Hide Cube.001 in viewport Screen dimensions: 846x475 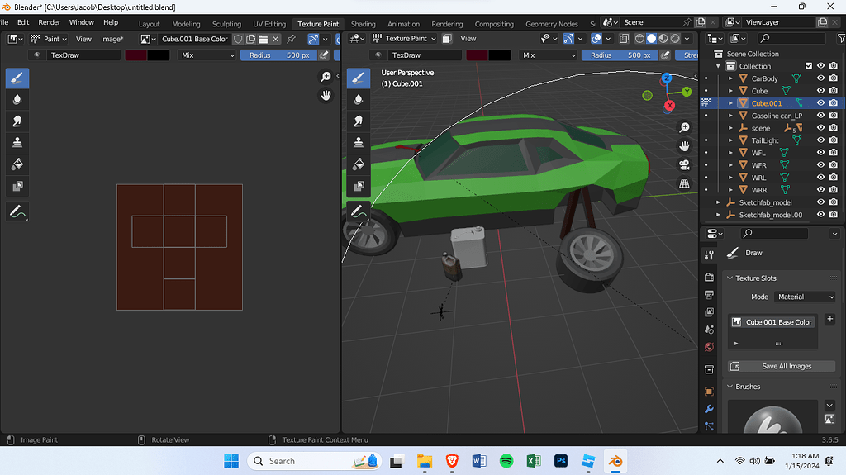click(x=820, y=103)
